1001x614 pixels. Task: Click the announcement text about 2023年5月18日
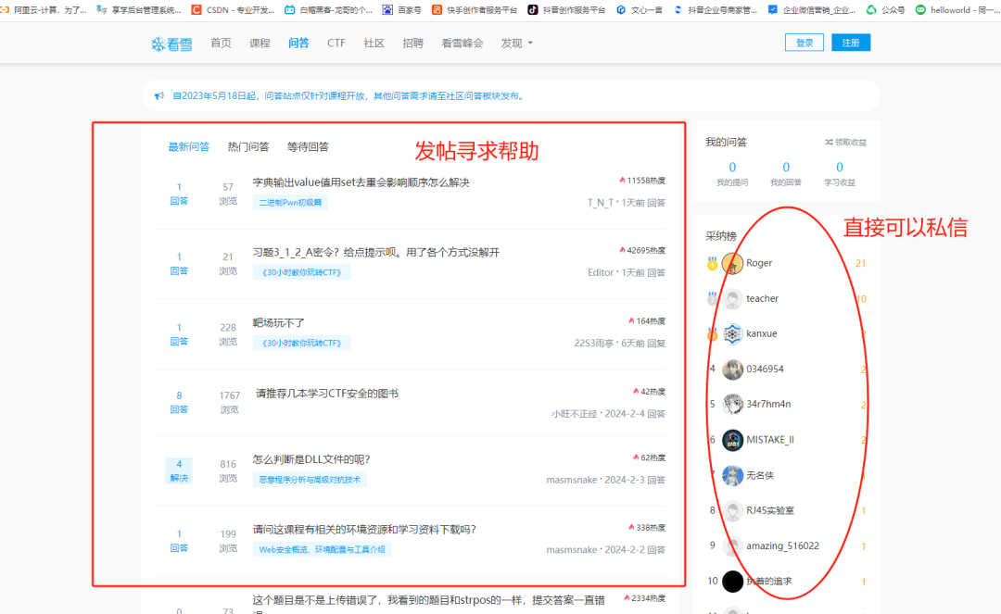click(x=349, y=96)
